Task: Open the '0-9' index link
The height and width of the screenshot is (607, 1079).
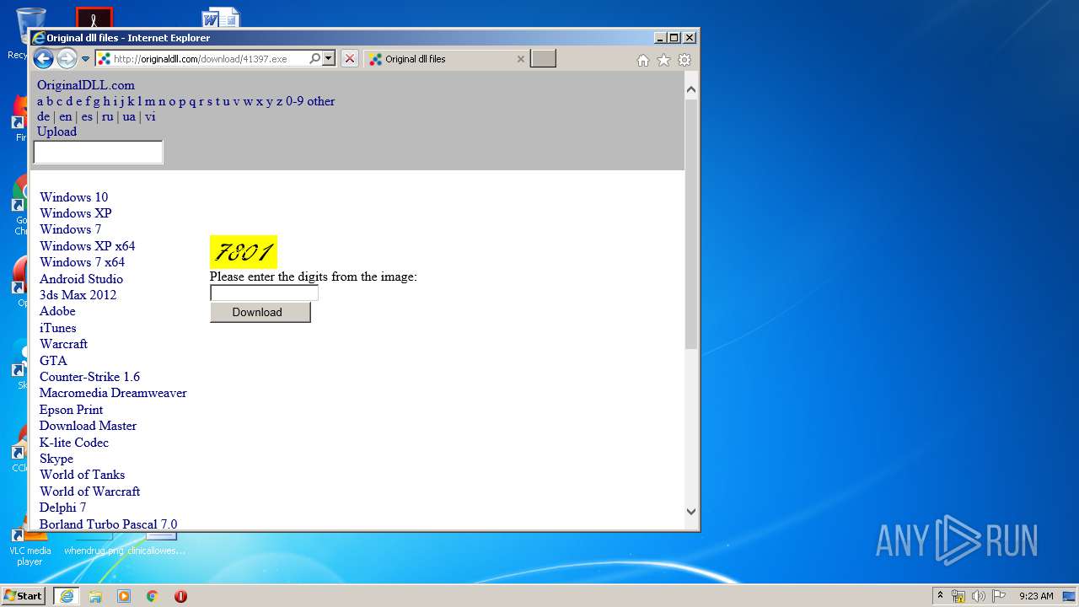Action: tap(295, 101)
